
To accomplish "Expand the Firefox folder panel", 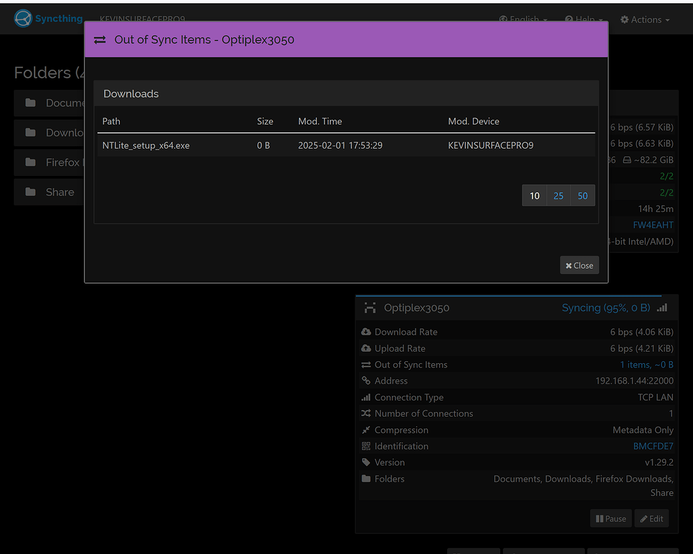I will pyautogui.click(x=49, y=162).
